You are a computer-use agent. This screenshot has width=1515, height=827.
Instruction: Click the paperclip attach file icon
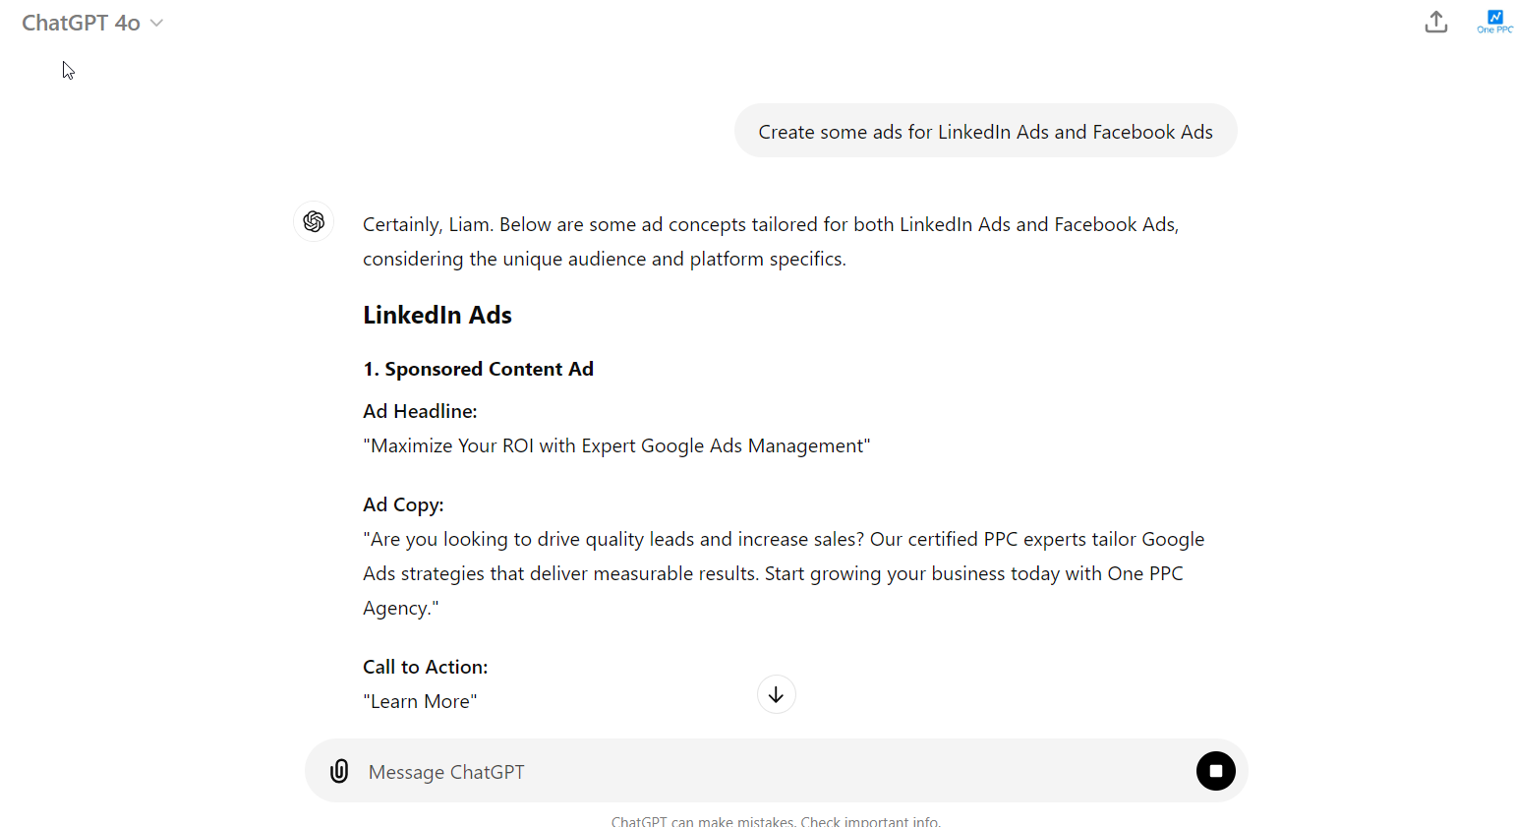tap(339, 771)
